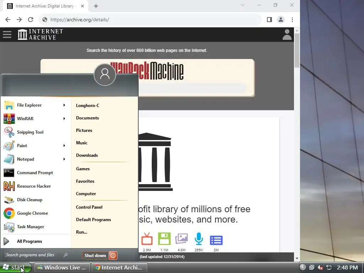Image resolution: width=364 pixels, height=273 pixels.
Task: Open the Internet Archive hamburger menu
Action: coord(7,34)
